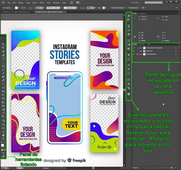Click the canvas vertical scrollbar thumb
181x170 pixels.
point(124,90)
